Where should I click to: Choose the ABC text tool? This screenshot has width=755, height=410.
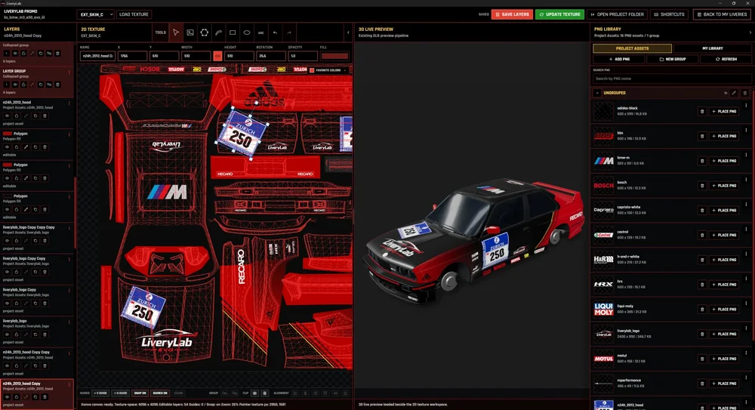pyautogui.click(x=261, y=32)
